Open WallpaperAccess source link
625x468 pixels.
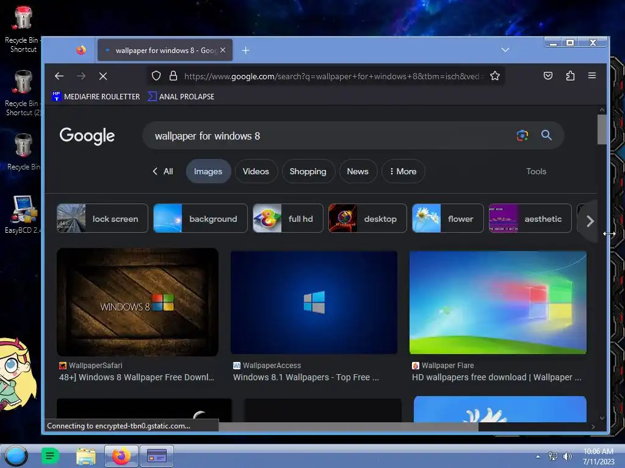(267, 366)
